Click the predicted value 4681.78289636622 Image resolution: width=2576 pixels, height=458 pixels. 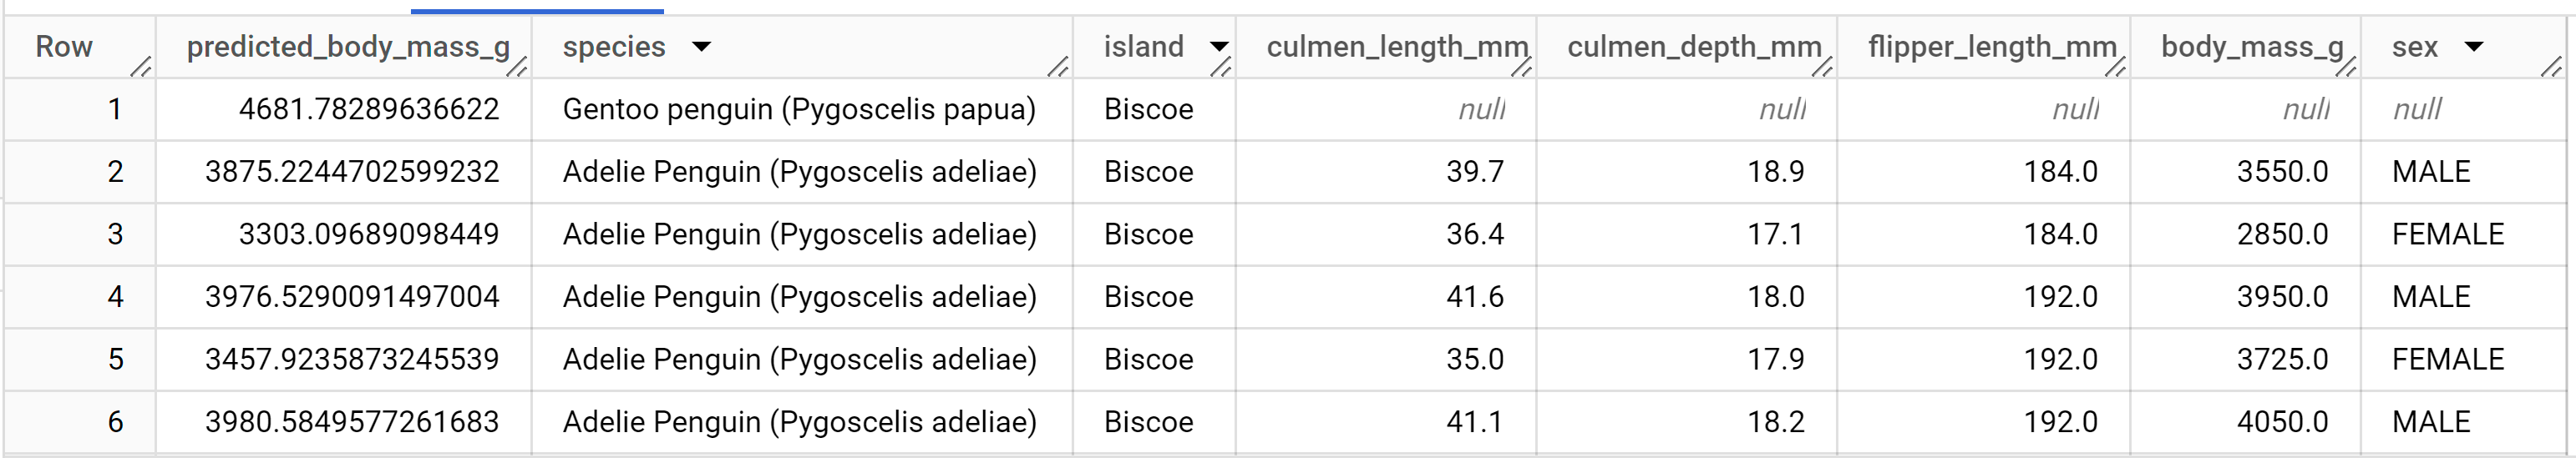[369, 108]
